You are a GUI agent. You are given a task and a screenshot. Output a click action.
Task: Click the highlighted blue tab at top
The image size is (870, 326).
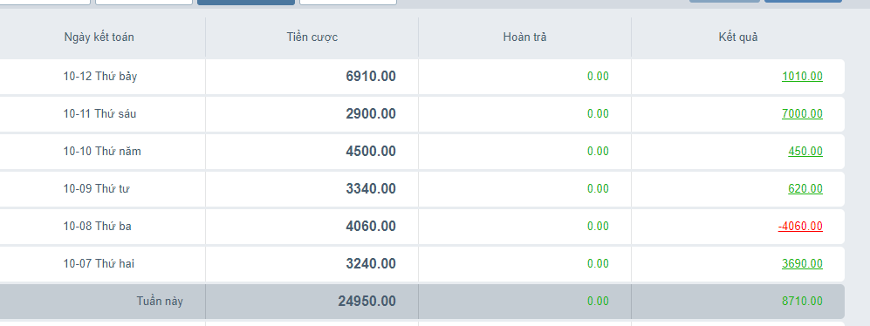point(246,3)
